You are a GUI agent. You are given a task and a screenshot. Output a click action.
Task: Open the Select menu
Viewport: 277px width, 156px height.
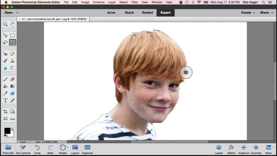123,2
